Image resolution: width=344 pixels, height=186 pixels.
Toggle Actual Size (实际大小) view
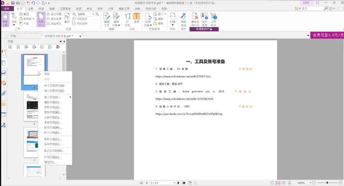tap(41, 19)
